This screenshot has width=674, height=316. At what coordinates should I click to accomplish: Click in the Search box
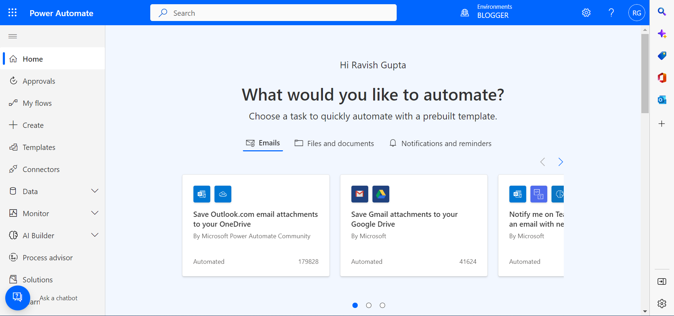273,13
